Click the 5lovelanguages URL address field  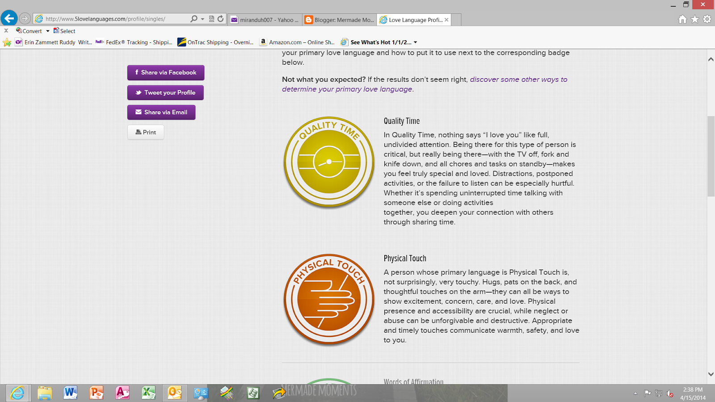click(112, 19)
